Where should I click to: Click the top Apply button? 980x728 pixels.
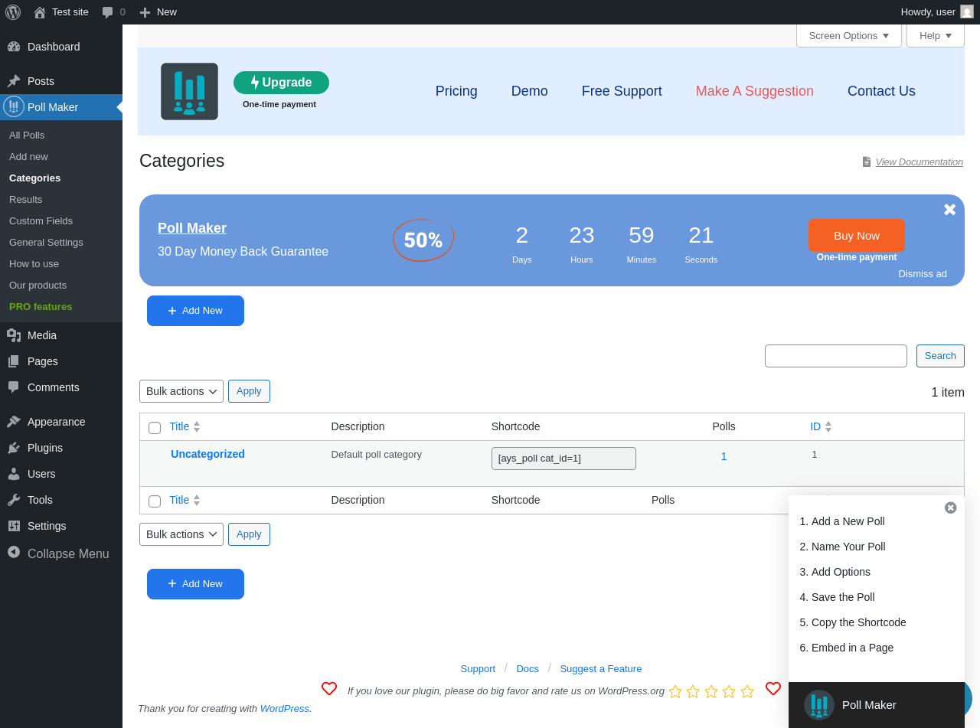pos(249,391)
